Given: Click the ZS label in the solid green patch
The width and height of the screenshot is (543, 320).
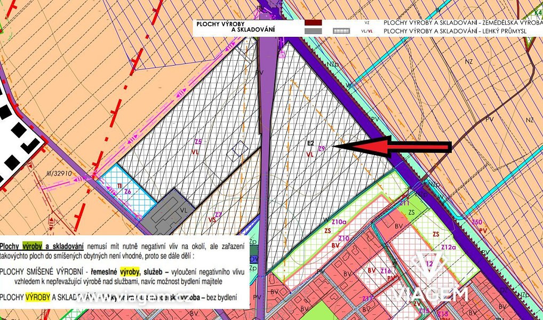Looking at the screenshot, I should point(411,212).
